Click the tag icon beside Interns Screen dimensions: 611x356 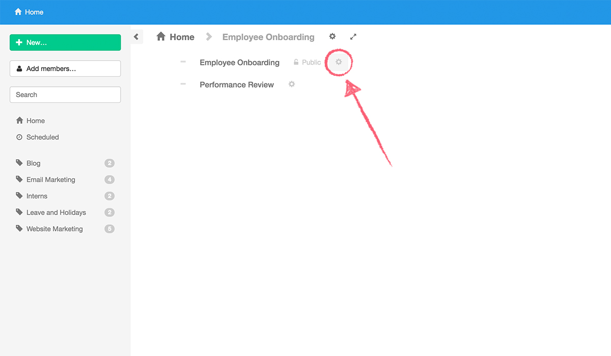point(19,195)
